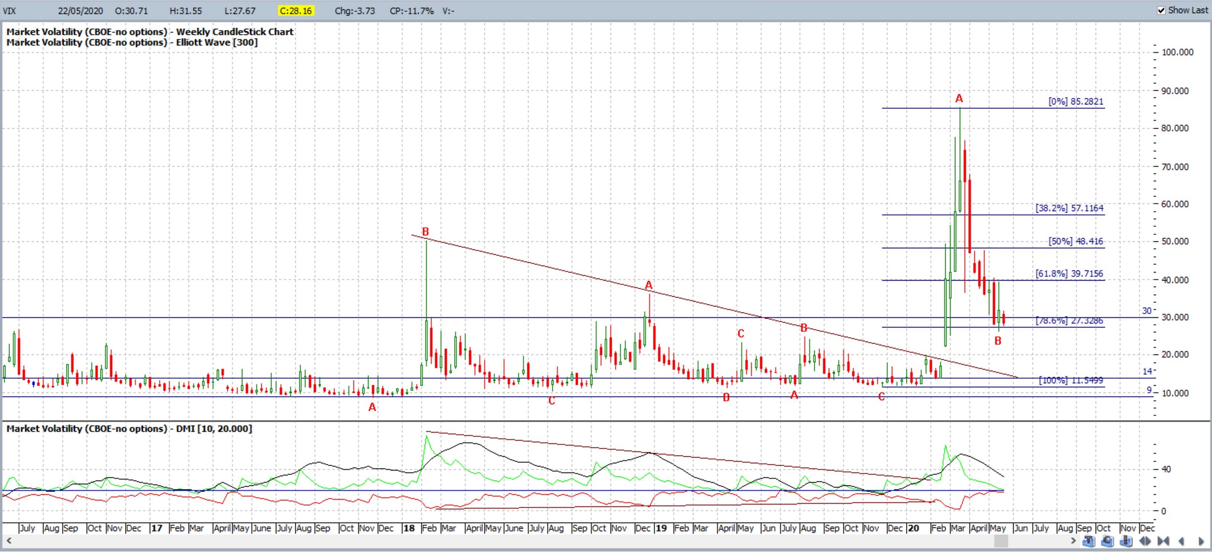Click the open value O:30.71

pos(131,11)
